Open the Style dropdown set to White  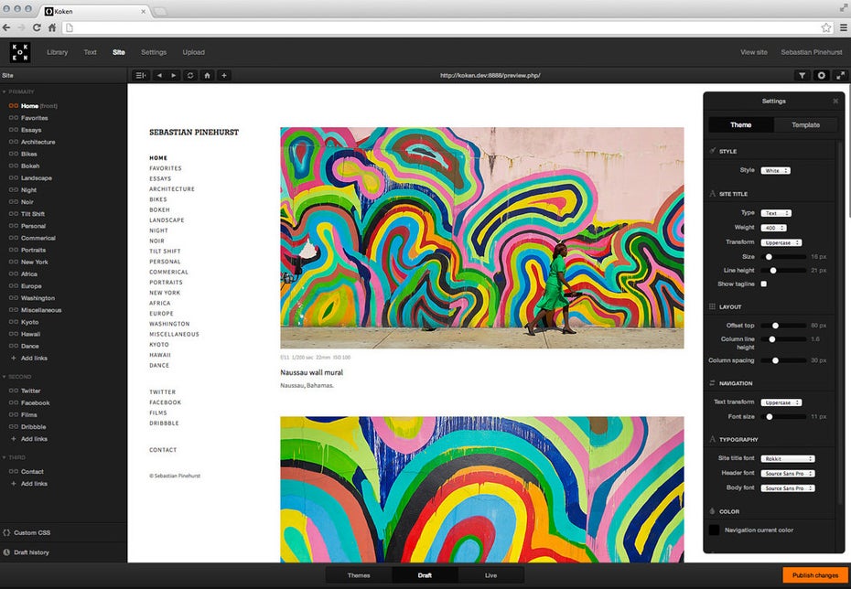pos(775,170)
